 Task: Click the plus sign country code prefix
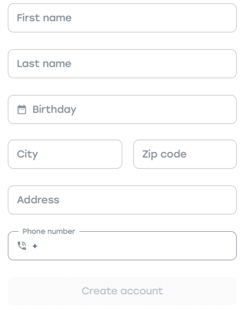[35, 246]
